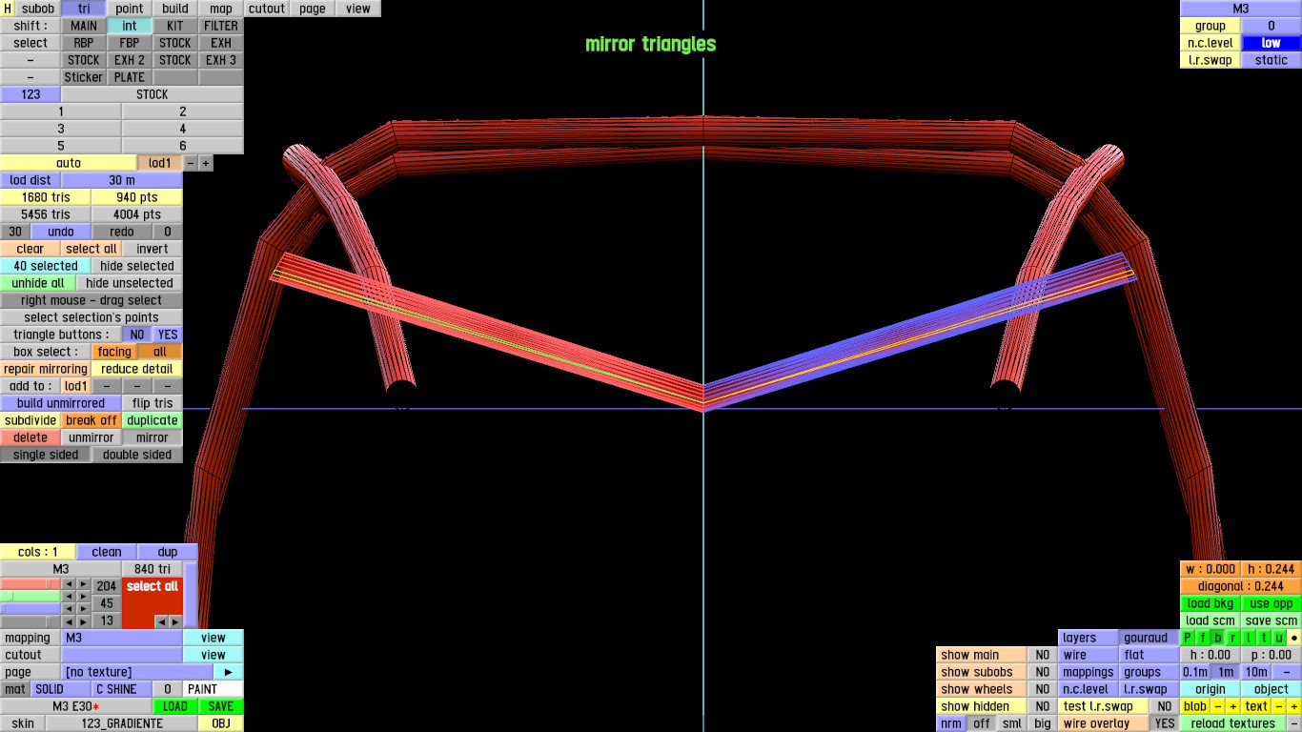Open the build mode tab
This screenshot has width=1302, height=732.
coord(175,9)
